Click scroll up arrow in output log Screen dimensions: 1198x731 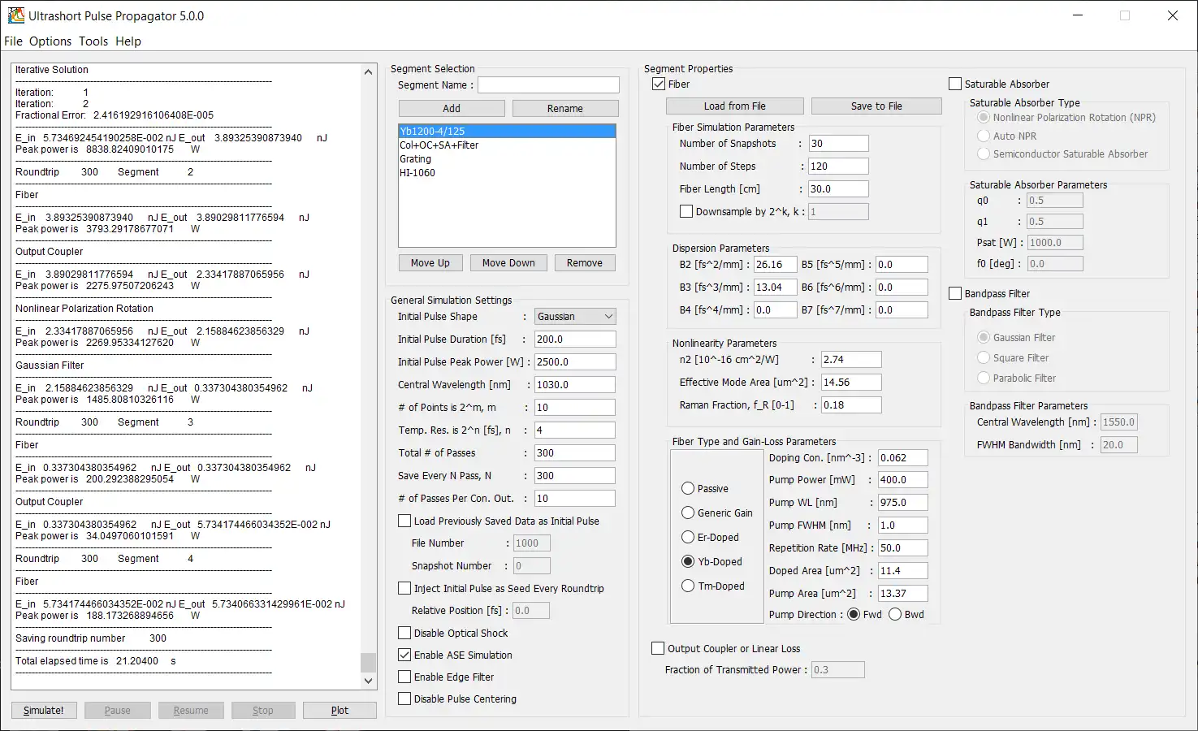click(369, 72)
